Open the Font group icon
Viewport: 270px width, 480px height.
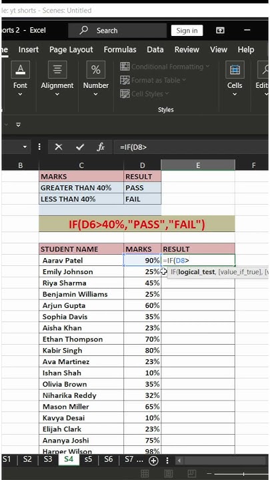20,69
